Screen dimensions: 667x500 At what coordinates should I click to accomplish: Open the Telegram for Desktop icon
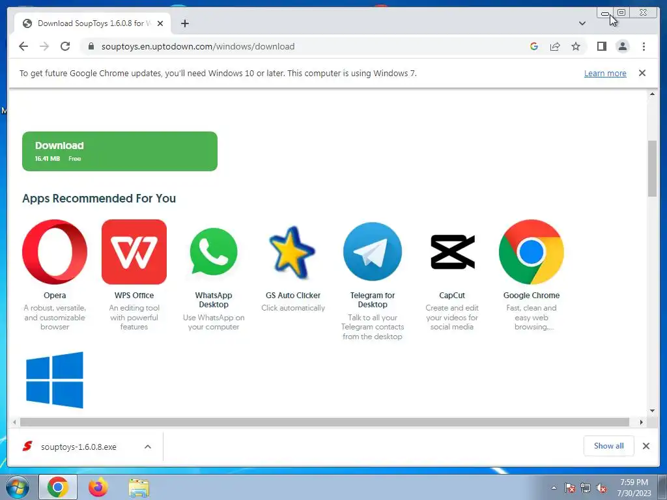point(372,252)
